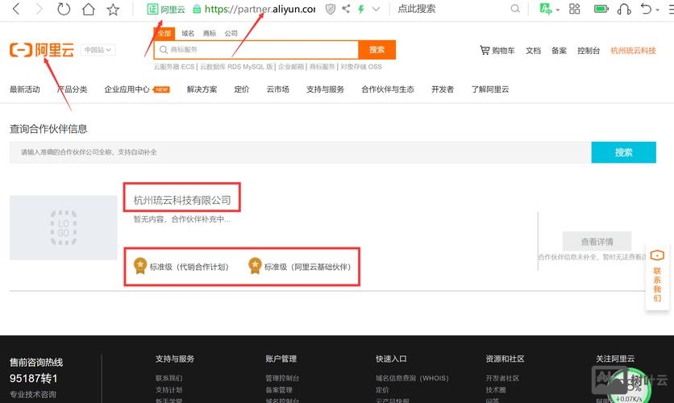Select the 商标 search tab
The image size is (674, 403).
(210, 33)
